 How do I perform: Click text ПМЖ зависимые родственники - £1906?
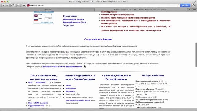[x=152, y=100]
